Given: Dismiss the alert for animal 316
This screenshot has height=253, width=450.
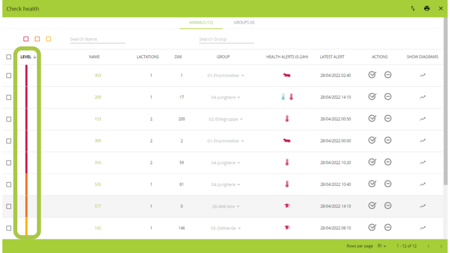Looking at the screenshot, I should (x=388, y=162).
